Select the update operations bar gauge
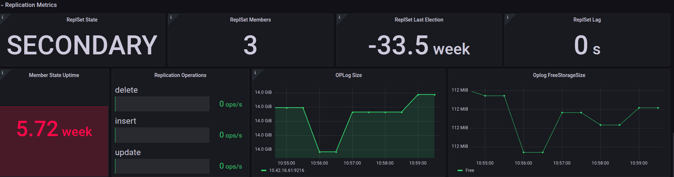Image resolution: width=674 pixels, height=177 pixels. point(162,166)
